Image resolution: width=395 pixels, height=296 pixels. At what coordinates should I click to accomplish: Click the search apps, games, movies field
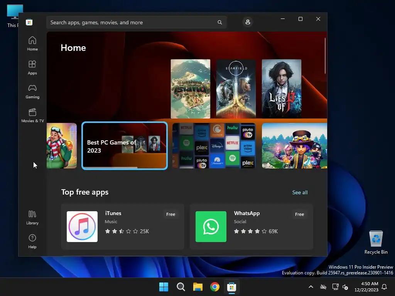pyautogui.click(x=137, y=22)
